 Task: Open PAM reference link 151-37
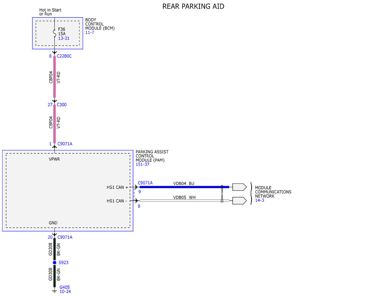[x=142, y=164]
